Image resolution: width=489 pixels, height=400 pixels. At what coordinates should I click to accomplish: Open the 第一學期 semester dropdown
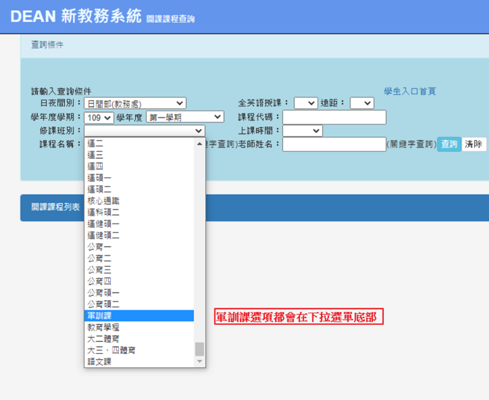point(184,118)
